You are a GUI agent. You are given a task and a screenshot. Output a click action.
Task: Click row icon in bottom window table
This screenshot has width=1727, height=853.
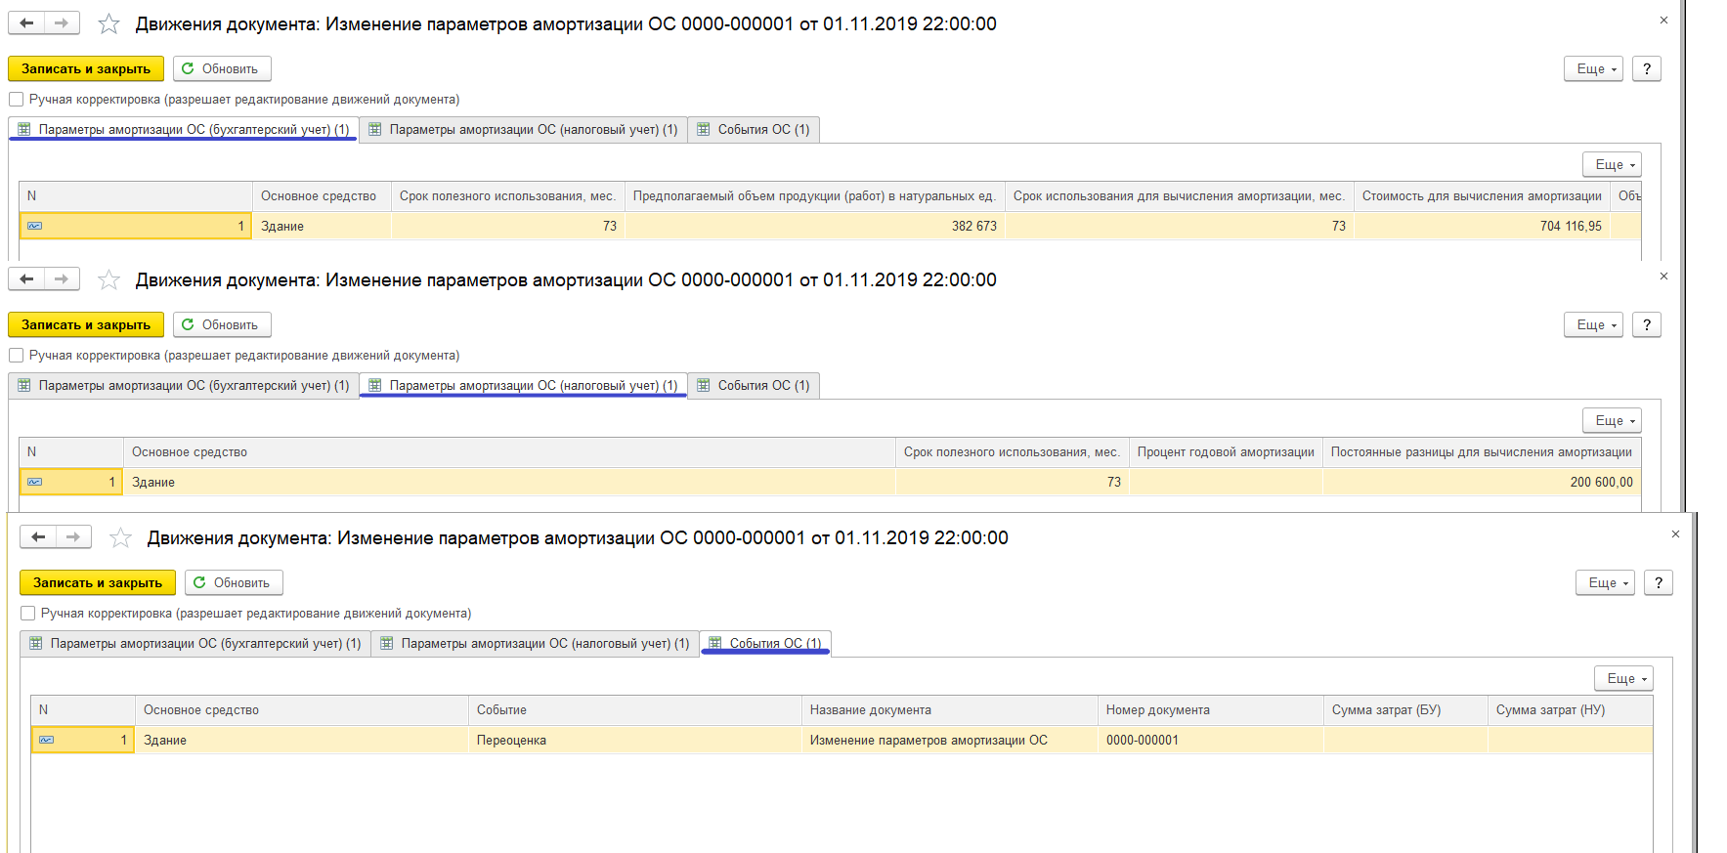point(47,740)
